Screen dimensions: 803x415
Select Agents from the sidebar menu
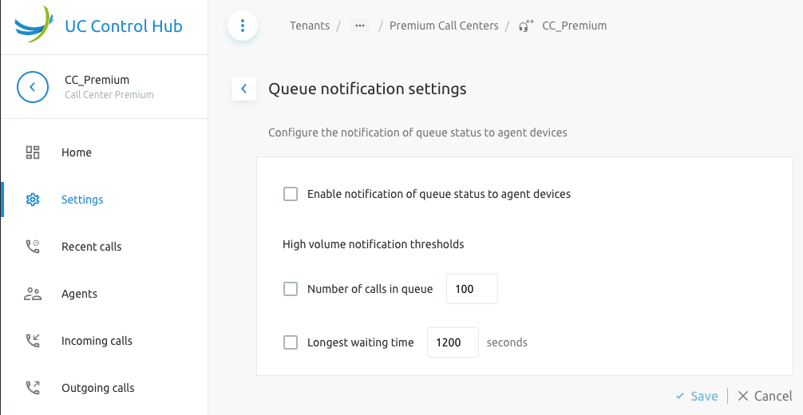click(x=79, y=294)
